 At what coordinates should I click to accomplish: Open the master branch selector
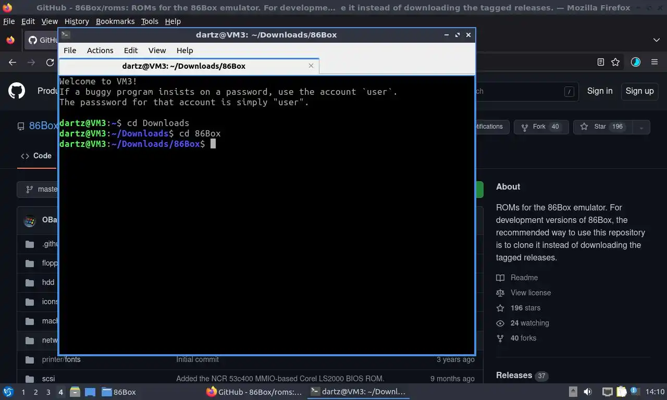38,189
